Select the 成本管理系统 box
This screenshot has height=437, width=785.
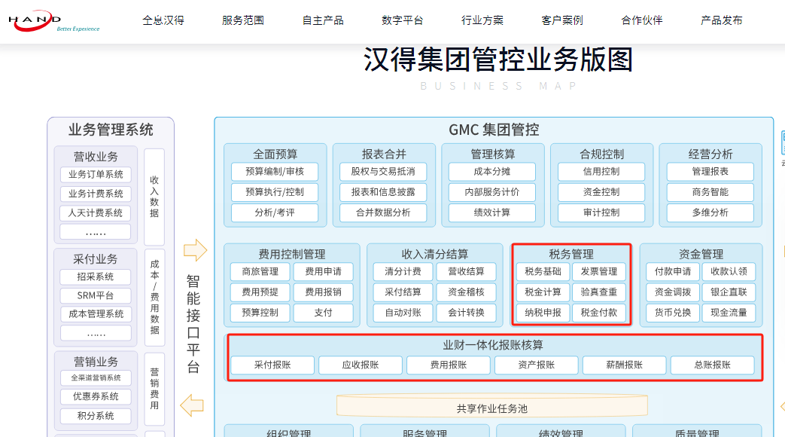coord(96,314)
